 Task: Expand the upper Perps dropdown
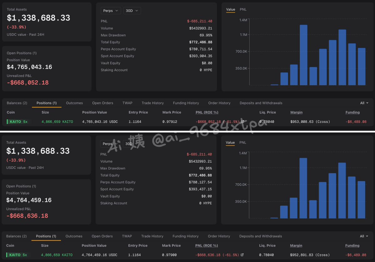tap(111, 11)
